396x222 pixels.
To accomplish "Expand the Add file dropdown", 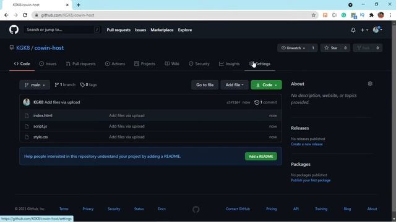I will tap(235, 85).
